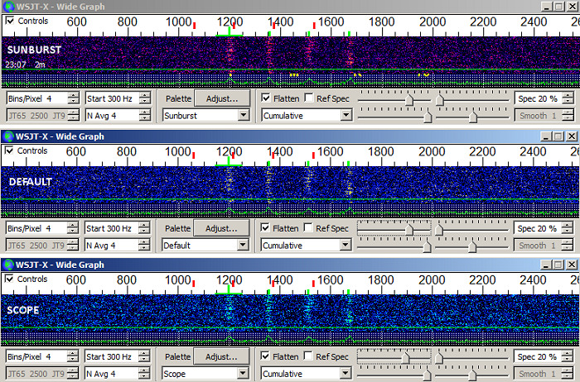Toggle Controls checkbox in Scope window
This screenshot has width=580, height=382.
[x=9, y=279]
